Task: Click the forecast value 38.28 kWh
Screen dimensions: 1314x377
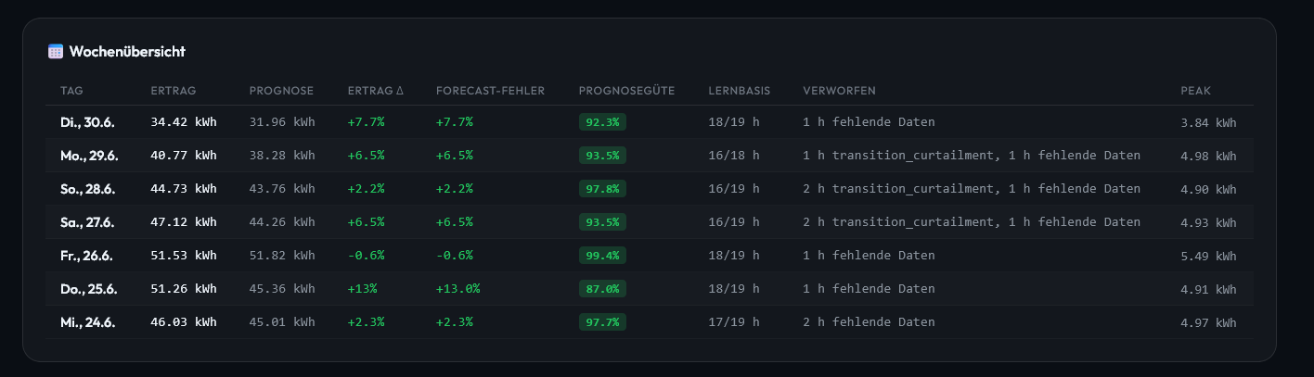Action: coord(282,156)
